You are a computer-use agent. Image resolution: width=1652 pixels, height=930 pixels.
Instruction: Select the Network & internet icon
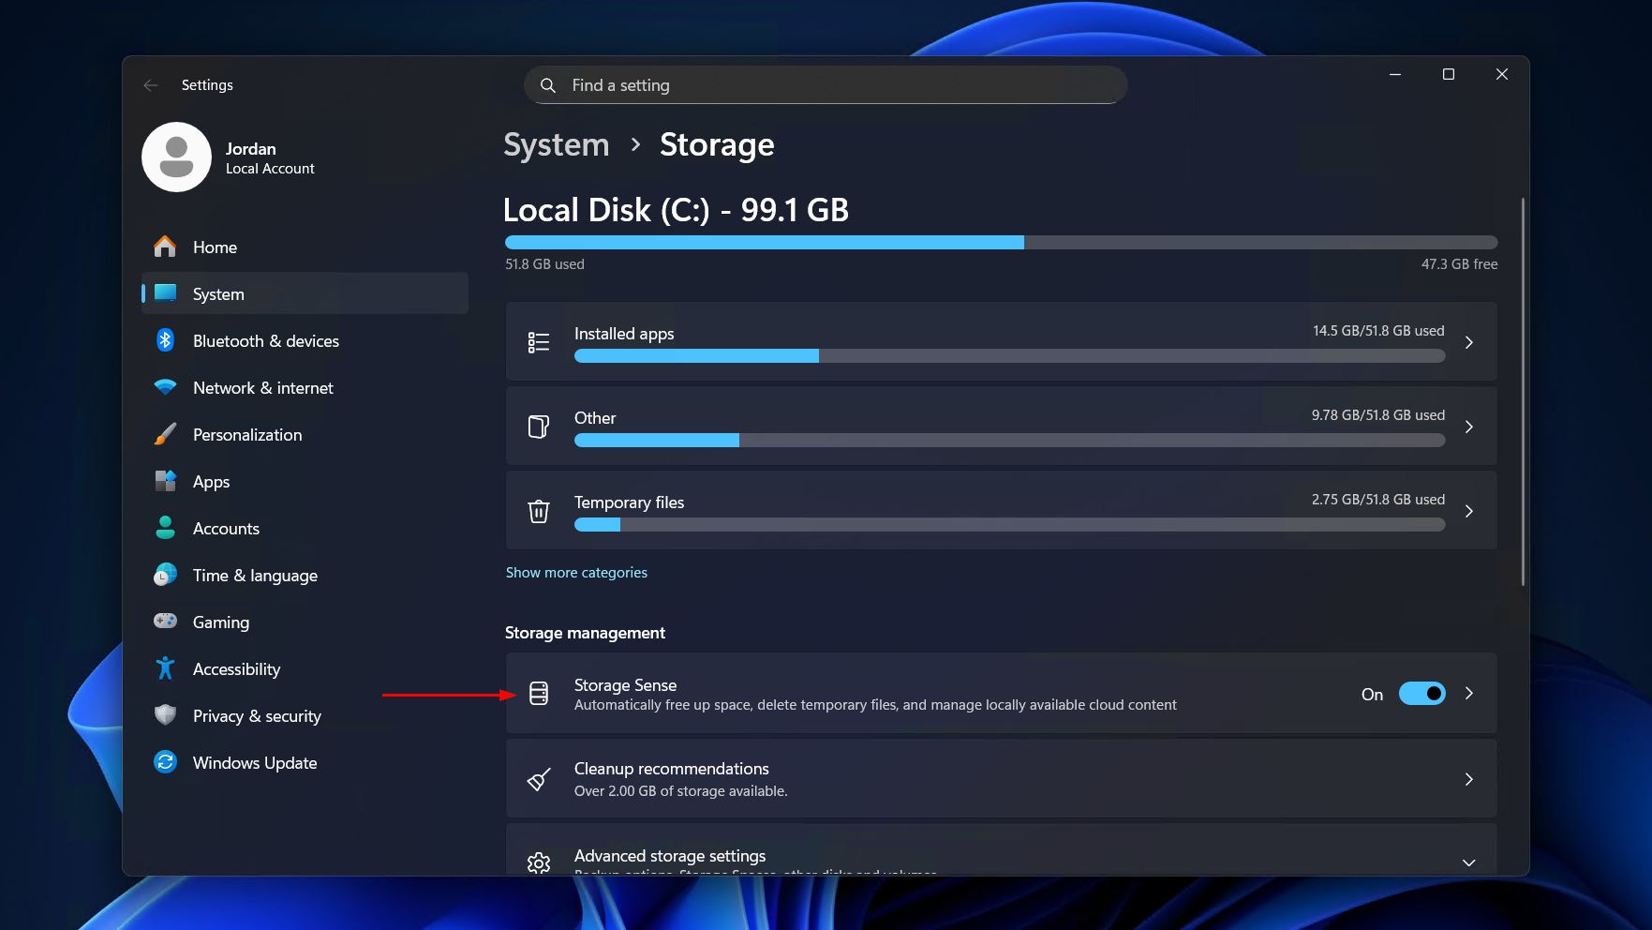[x=165, y=387]
